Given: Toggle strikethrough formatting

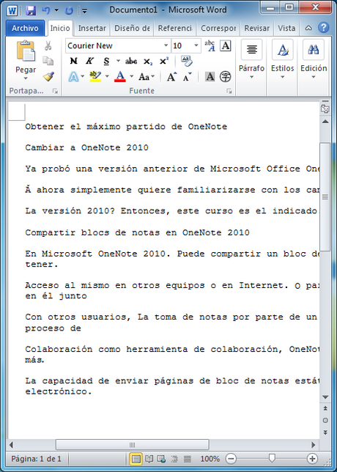Looking at the screenshot, I should [x=131, y=61].
